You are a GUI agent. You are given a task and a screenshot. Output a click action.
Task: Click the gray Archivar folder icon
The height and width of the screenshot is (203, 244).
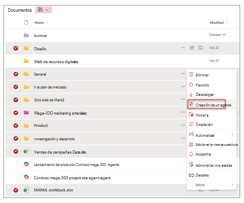coord(26,35)
